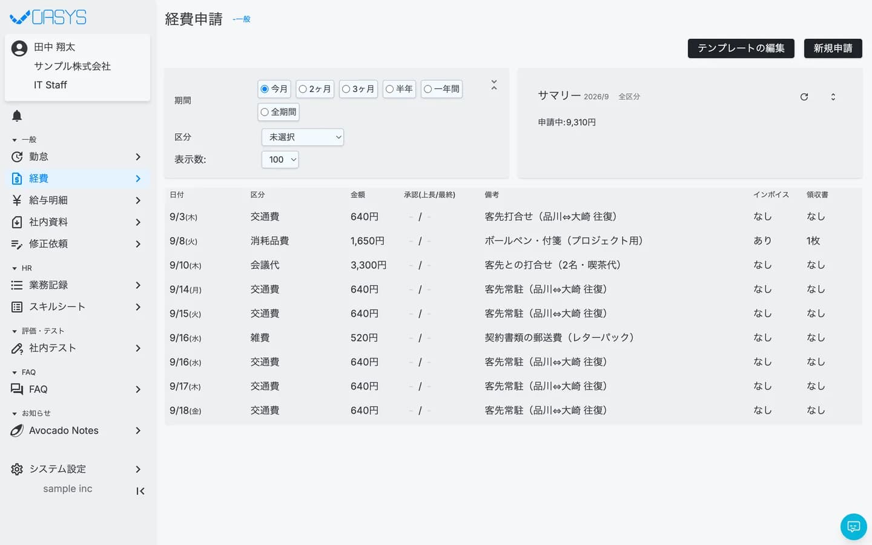Click the 田中 翔太 user name
872x545 pixels.
(54, 47)
